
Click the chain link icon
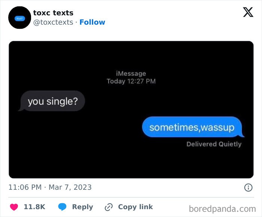point(109,207)
